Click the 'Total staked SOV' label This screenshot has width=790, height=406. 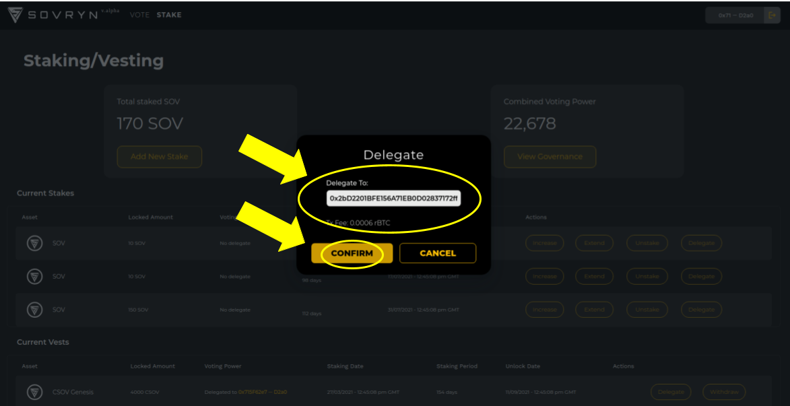(x=148, y=102)
